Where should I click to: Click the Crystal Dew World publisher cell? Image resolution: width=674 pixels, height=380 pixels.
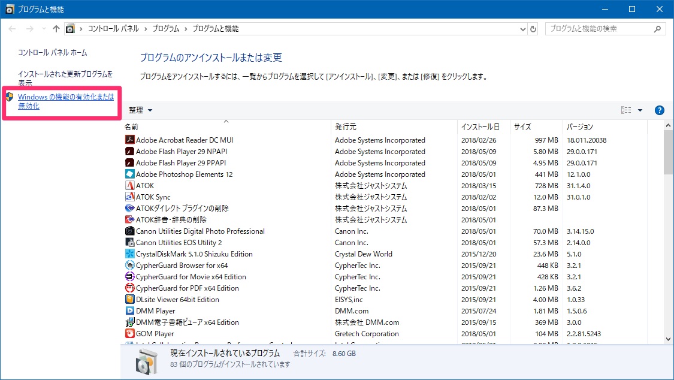pyautogui.click(x=364, y=254)
